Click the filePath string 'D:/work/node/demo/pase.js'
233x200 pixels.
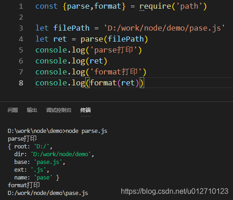(164, 28)
